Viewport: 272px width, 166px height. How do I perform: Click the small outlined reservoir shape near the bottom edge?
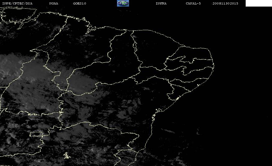click(x=67, y=156)
